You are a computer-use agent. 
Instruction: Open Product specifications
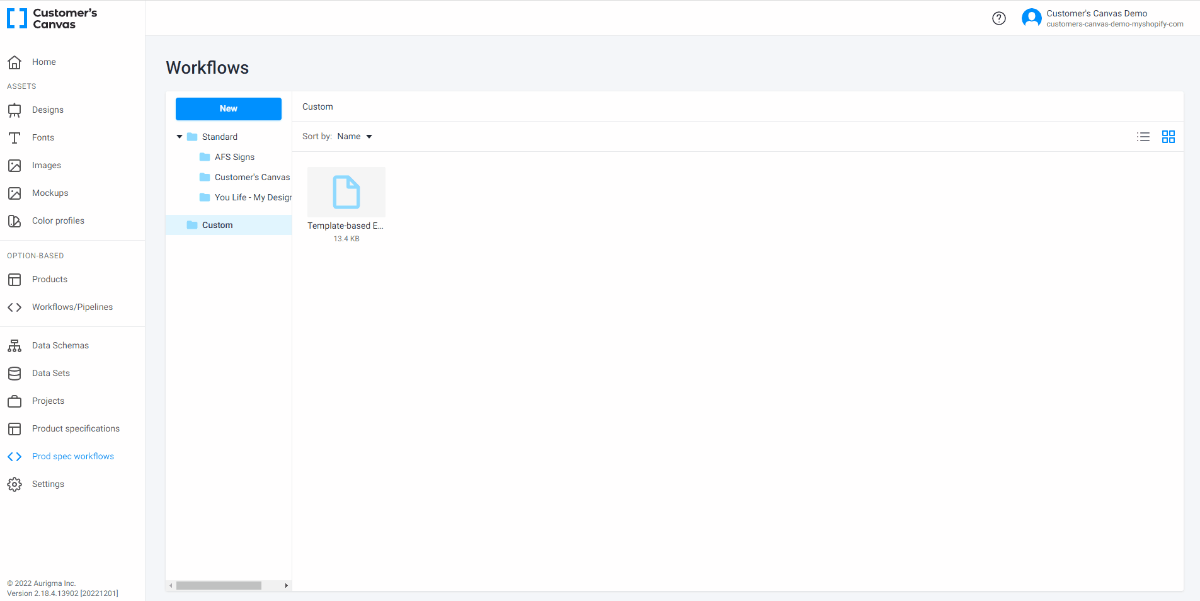[x=76, y=428]
